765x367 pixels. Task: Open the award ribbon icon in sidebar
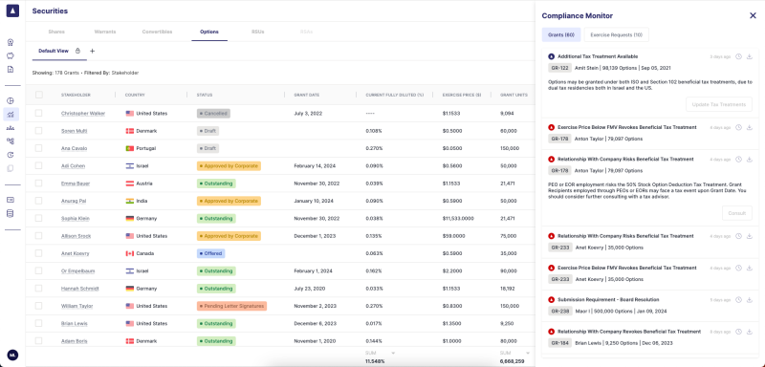(x=11, y=42)
